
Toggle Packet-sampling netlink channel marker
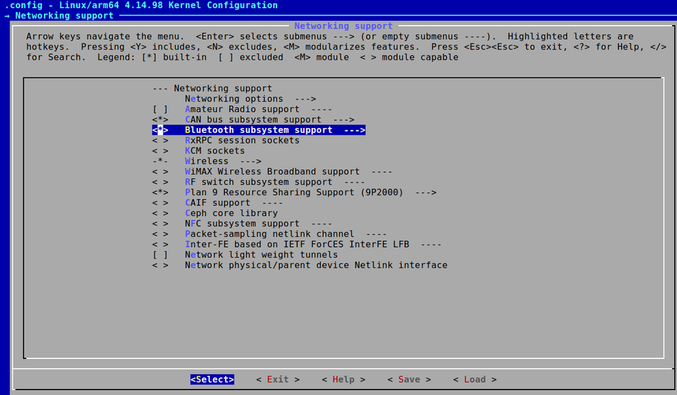160,234
